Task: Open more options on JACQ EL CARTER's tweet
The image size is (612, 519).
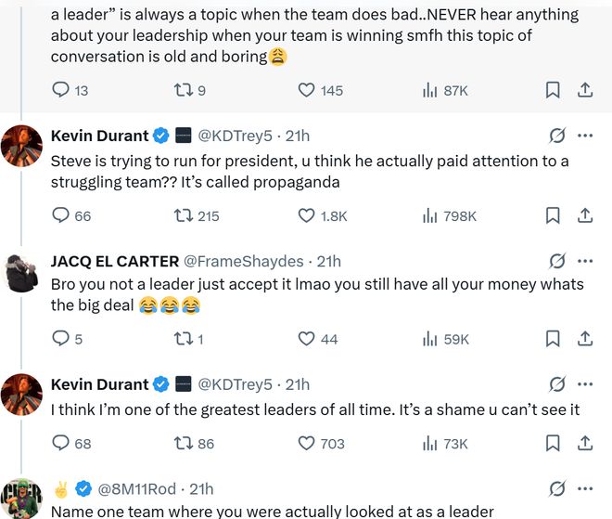Action: 585,261
